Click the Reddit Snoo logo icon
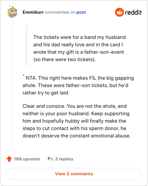The height and width of the screenshot is (186, 148). click(120, 12)
